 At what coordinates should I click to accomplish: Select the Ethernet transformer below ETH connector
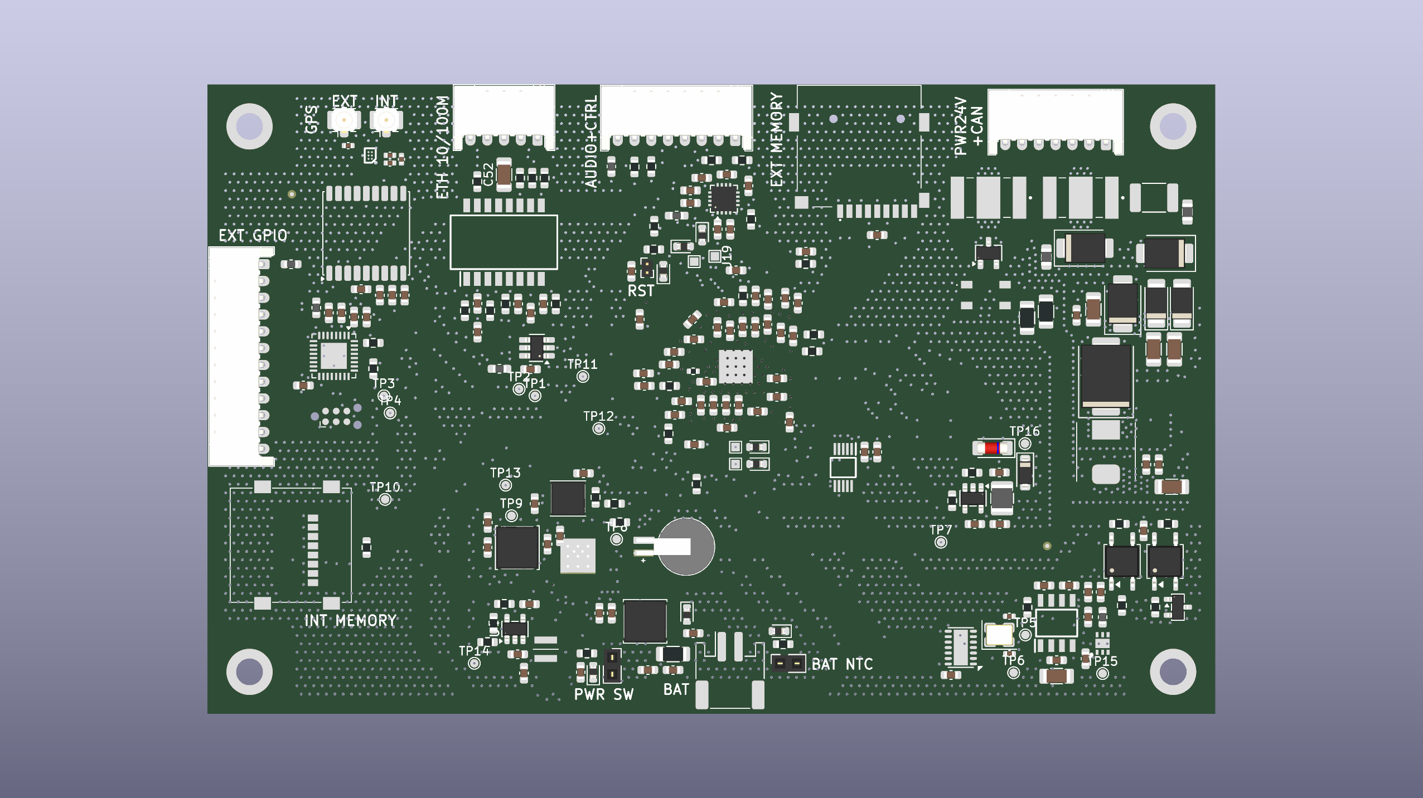point(504,242)
